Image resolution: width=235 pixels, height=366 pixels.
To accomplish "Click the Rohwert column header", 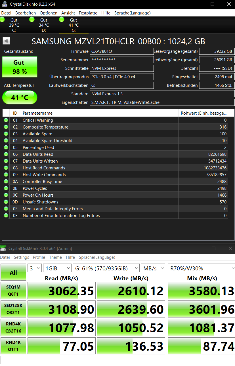I will [203, 113].
